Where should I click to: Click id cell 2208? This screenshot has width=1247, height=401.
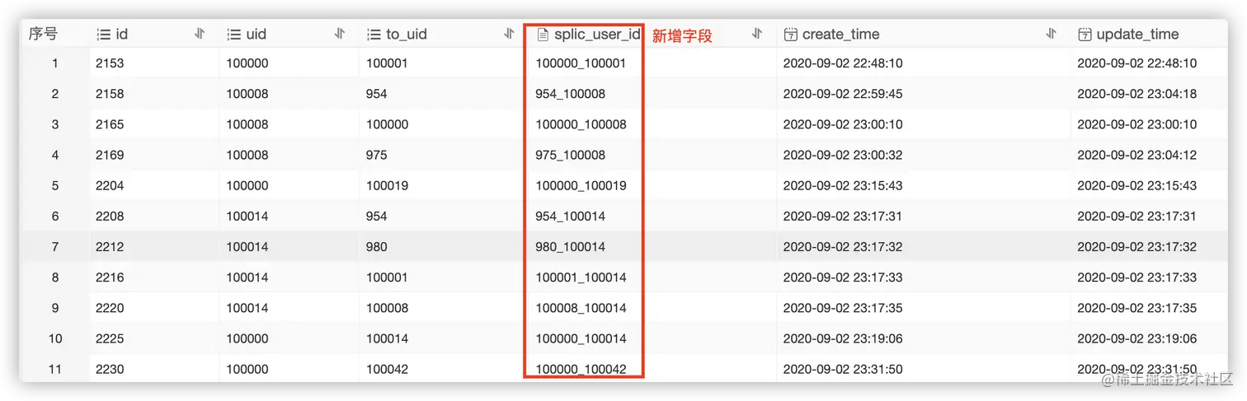click(110, 216)
